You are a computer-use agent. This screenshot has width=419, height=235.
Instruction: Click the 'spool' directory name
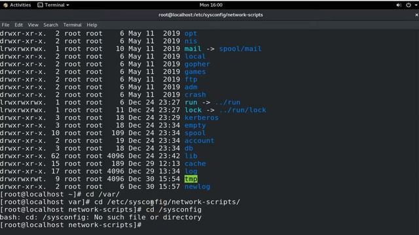[195, 133]
